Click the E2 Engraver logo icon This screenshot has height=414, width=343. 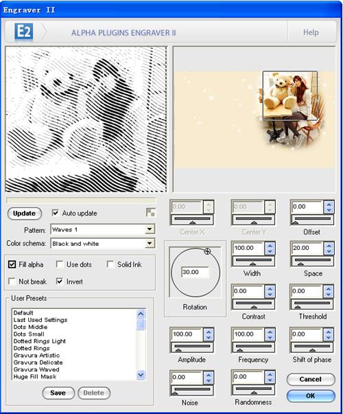pyautogui.click(x=24, y=32)
